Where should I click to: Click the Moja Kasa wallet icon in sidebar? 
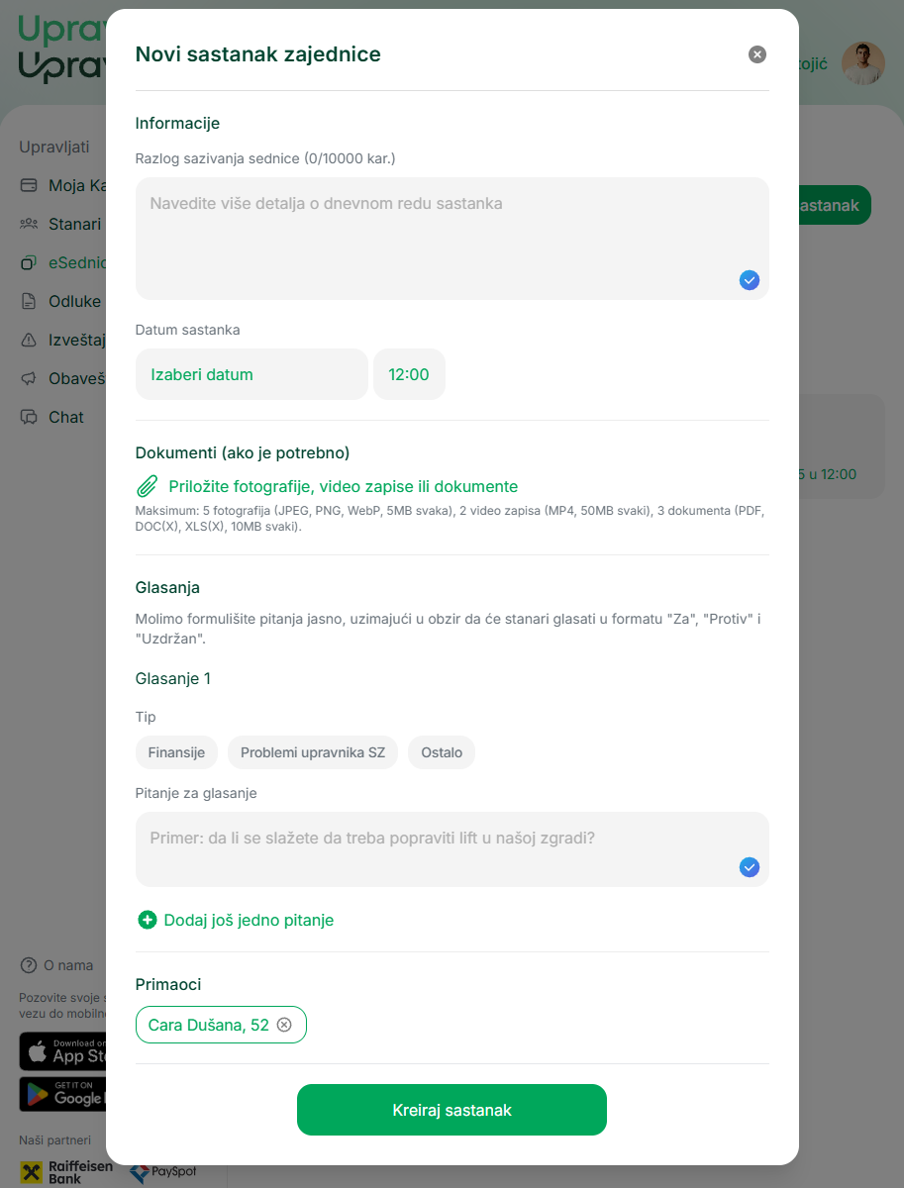30,186
